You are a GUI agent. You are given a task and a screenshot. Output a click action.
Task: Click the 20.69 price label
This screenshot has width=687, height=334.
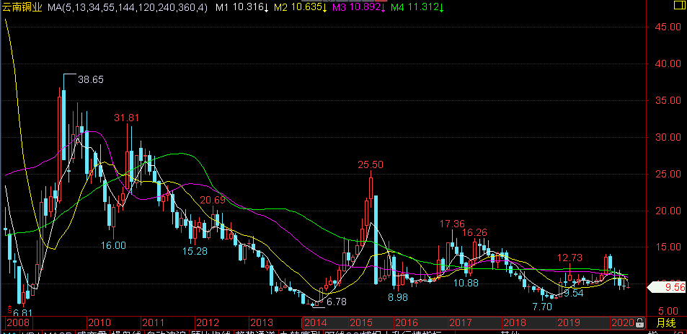click(213, 201)
